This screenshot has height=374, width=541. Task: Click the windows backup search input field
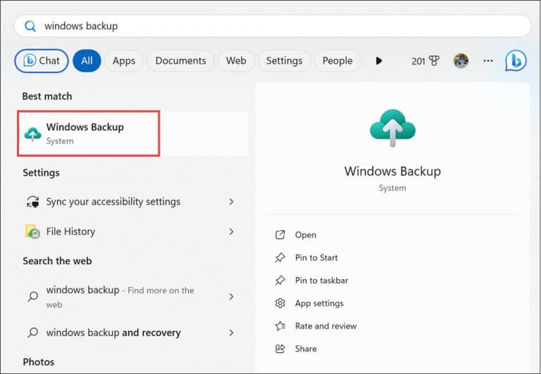[x=272, y=26]
